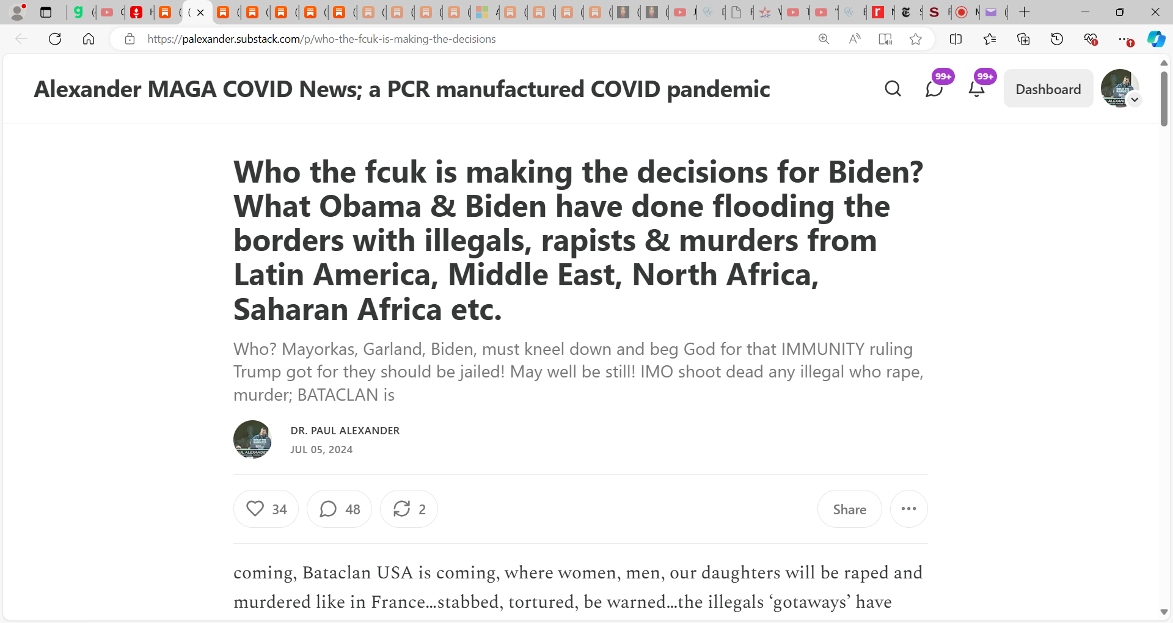Open the post's more options ellipsis
This screenshot has height=623, width=1173.
tap(908, 509)
